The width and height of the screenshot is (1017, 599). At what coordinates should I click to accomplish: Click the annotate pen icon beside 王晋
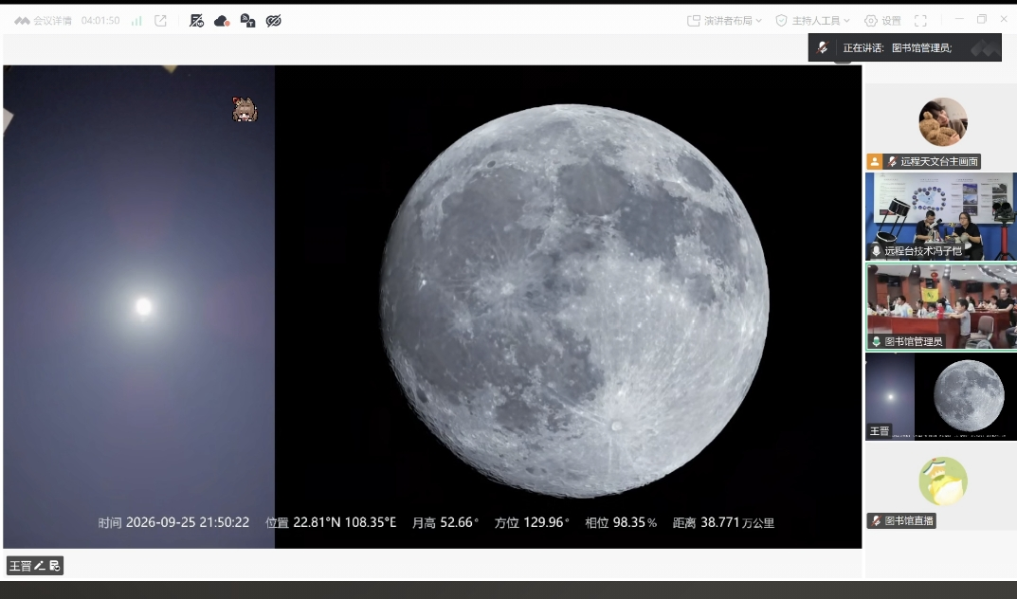coord(40,566)
